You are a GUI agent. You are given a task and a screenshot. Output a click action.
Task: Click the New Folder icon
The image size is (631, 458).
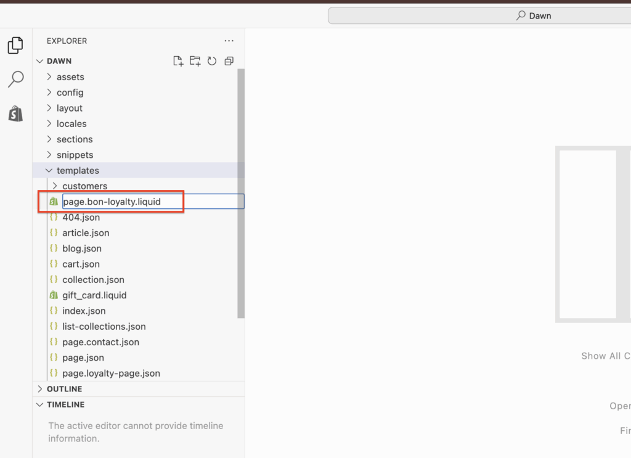point(195,61)
